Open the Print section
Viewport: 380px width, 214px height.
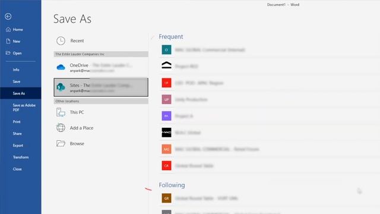point(17,121)
